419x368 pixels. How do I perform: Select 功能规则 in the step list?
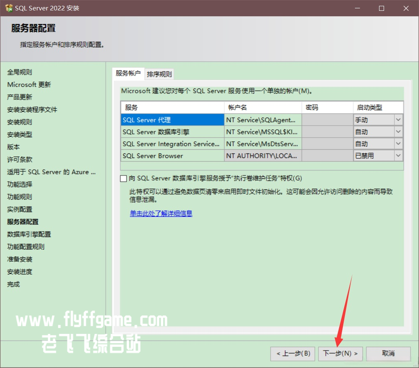click(x=20, y=197)
